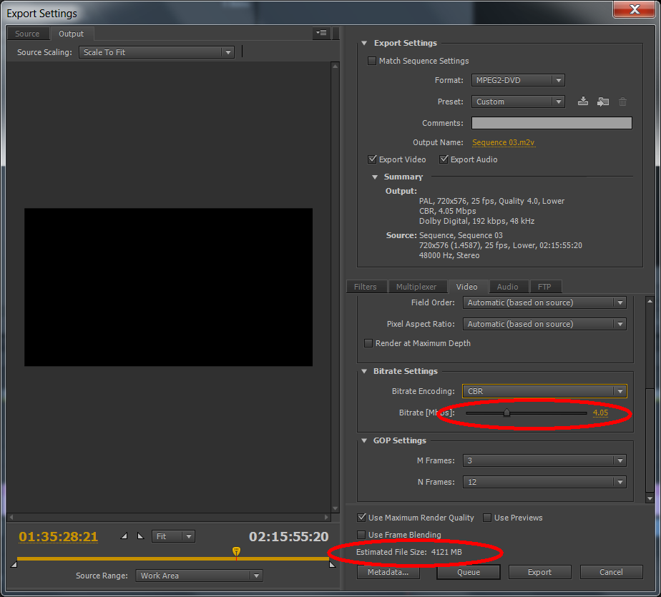
Task: Click the black video preview frame
Action: click(x=168, y=287)
